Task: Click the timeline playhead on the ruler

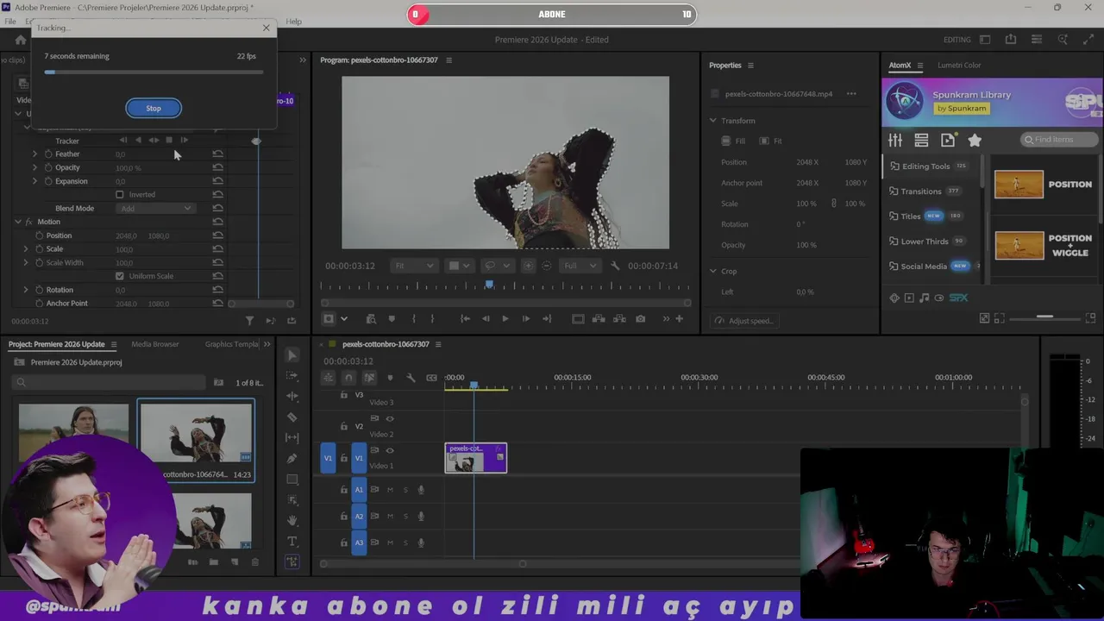Action: (474, 384)
